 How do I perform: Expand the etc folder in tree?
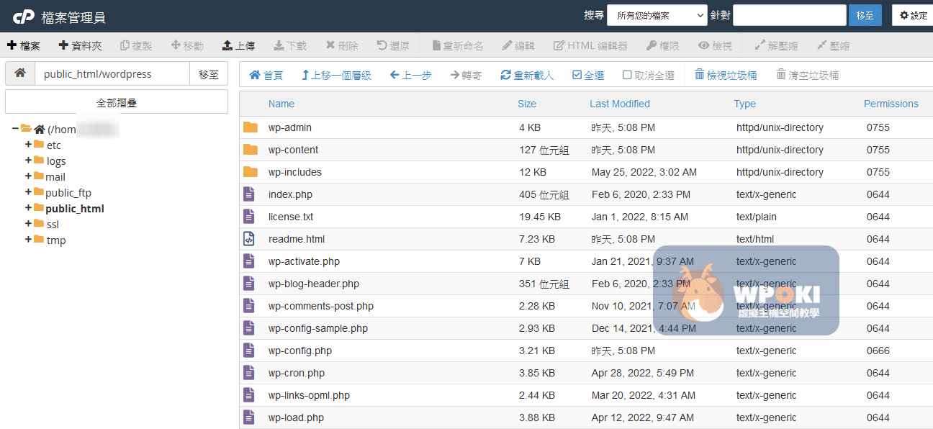click(x=29, y=145)
